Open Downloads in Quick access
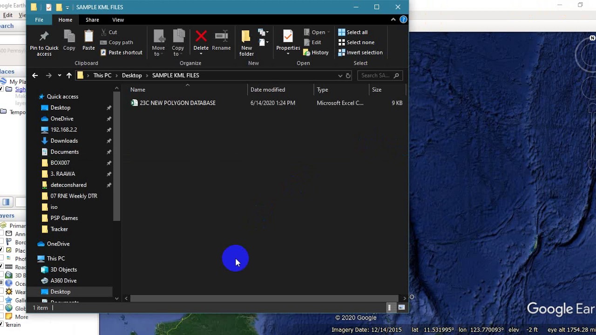This screenshot has width=596, height=335. tap(59, 141)
